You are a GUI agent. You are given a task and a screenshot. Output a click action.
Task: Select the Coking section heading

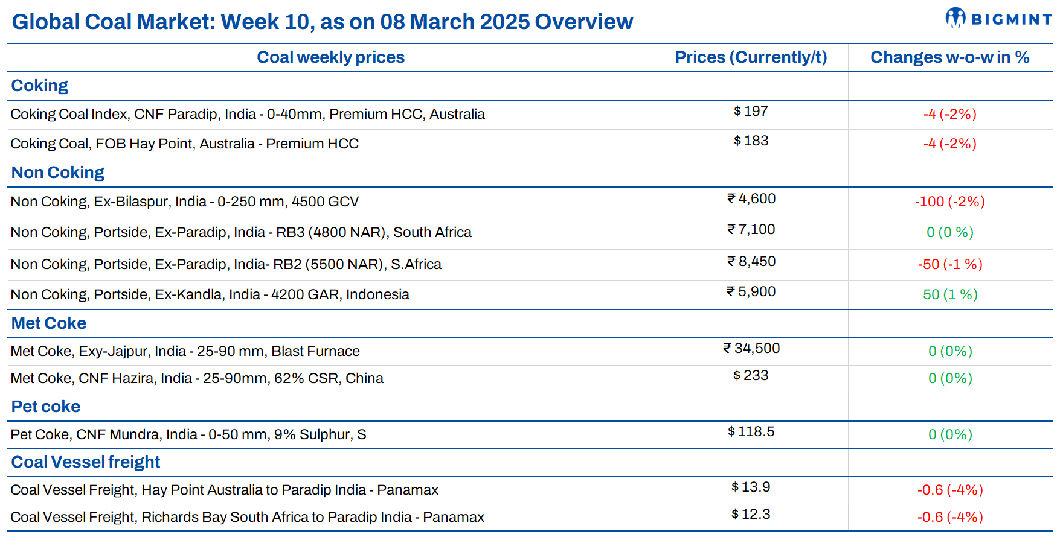pyautogui.click(x=40, y=86)
